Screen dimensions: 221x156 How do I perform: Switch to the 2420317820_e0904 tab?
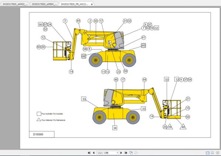point(44,4)
